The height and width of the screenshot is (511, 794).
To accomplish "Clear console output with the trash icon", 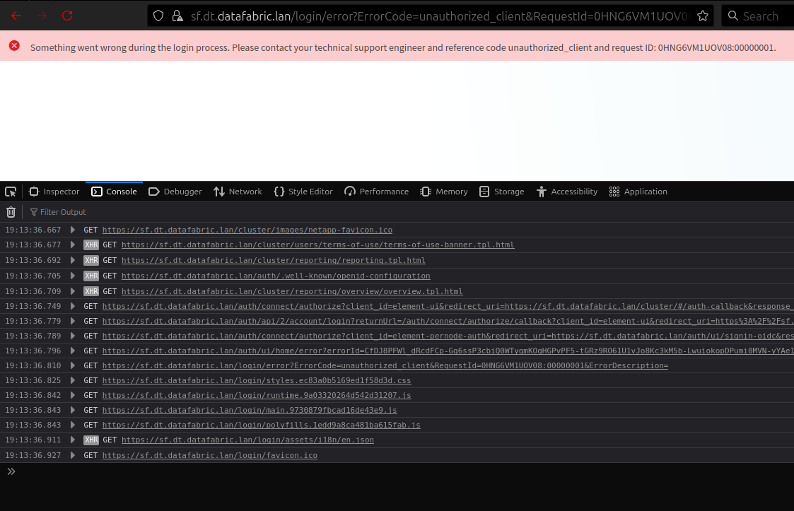I will click(x=11, y=212).
